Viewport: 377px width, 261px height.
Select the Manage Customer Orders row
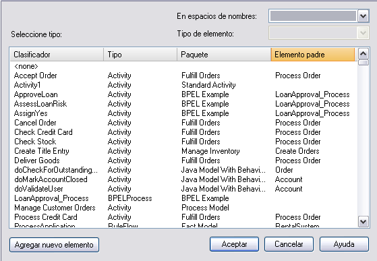click(183, 208)
